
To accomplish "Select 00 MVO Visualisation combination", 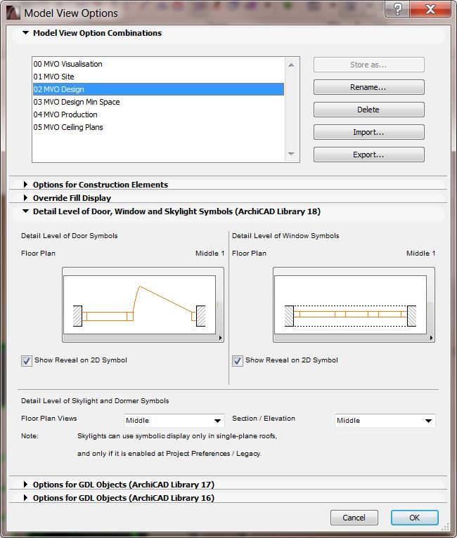I will coord(158,64).
